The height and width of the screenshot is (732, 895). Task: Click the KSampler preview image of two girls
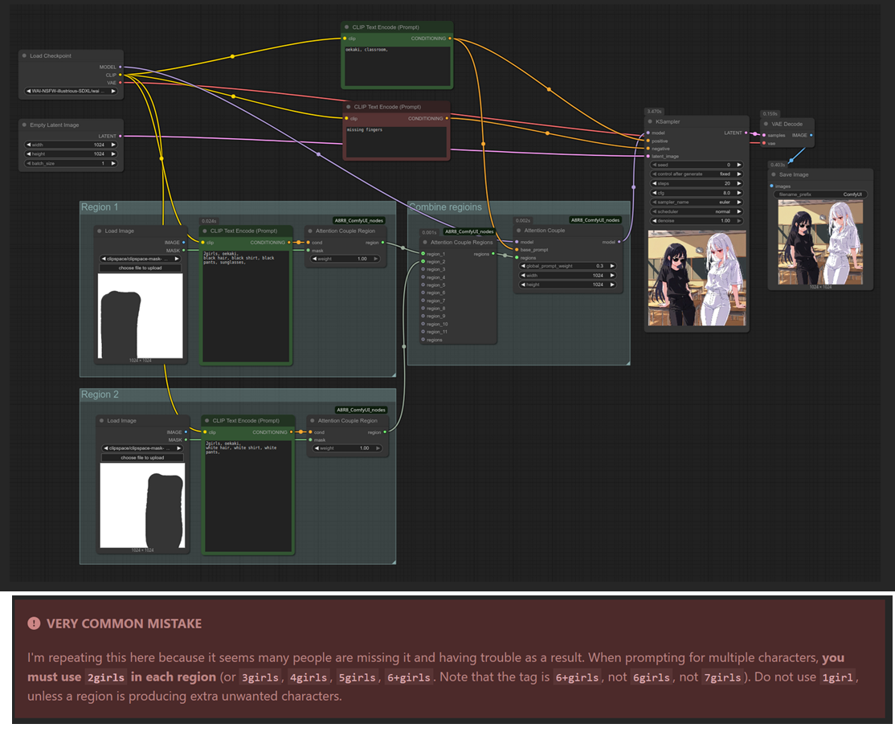pos(697,278)
